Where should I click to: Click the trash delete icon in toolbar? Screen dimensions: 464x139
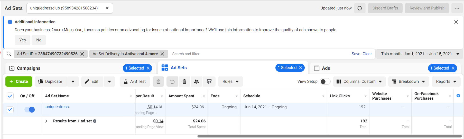click(x=184, y=82)
